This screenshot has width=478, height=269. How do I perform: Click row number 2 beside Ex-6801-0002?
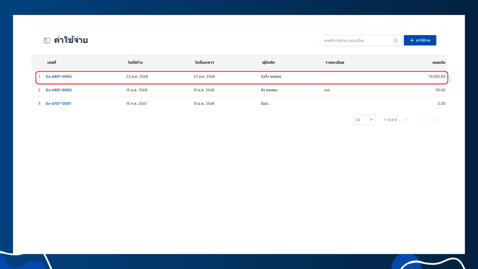[39, 90]
